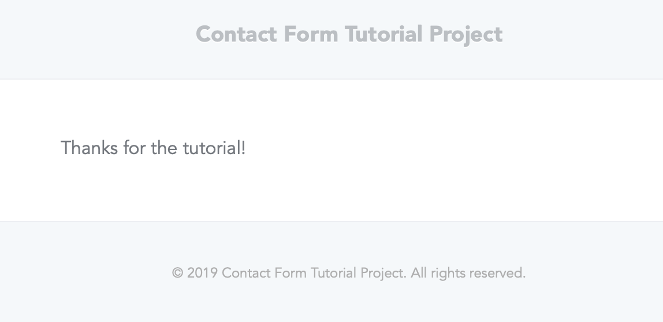This screenshot has height=322, width=663.
Task: Click the word "tutorial!" in the body message
Action: [x=214, y=148]
